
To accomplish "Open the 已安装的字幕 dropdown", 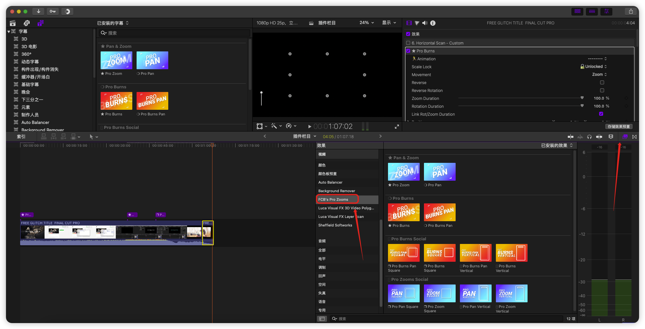I will [113, 23].
